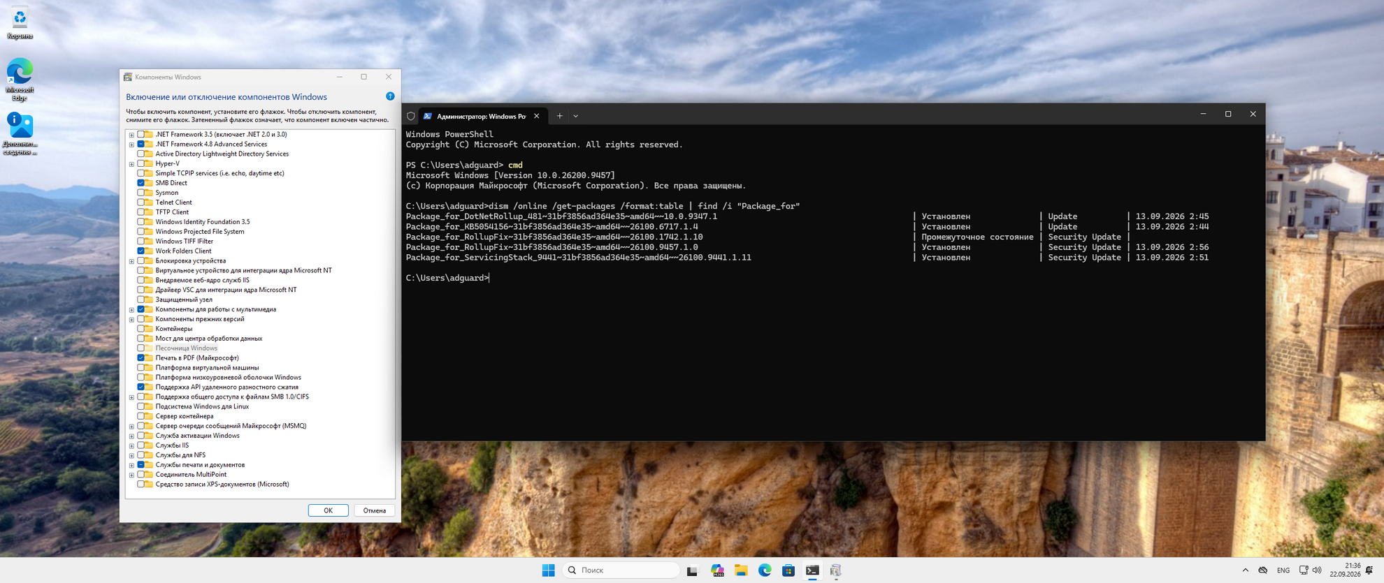Open Microsoft Store from the taskbar
This screenshot has width=1384, height=583.
pyautogui.click(x=788, y=570)
